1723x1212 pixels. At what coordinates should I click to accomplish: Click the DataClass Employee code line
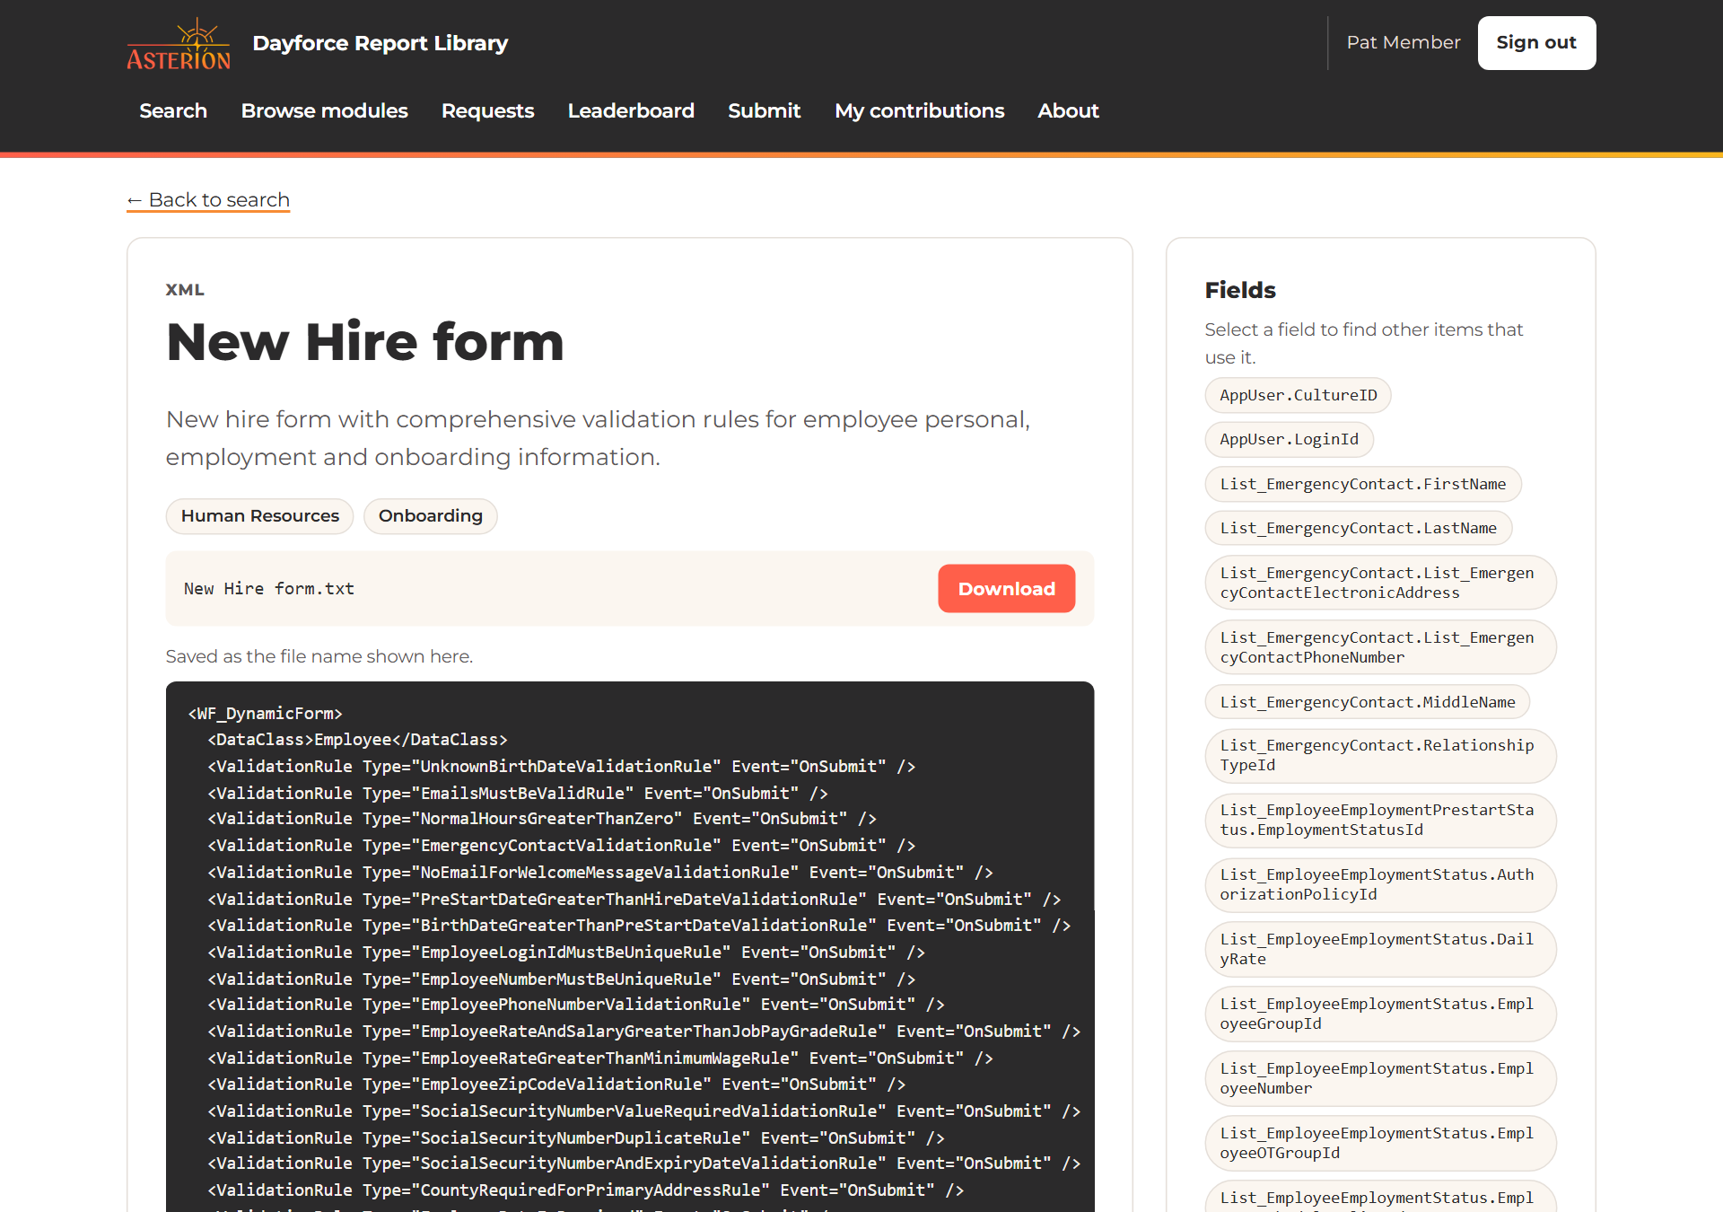(357, 740)
